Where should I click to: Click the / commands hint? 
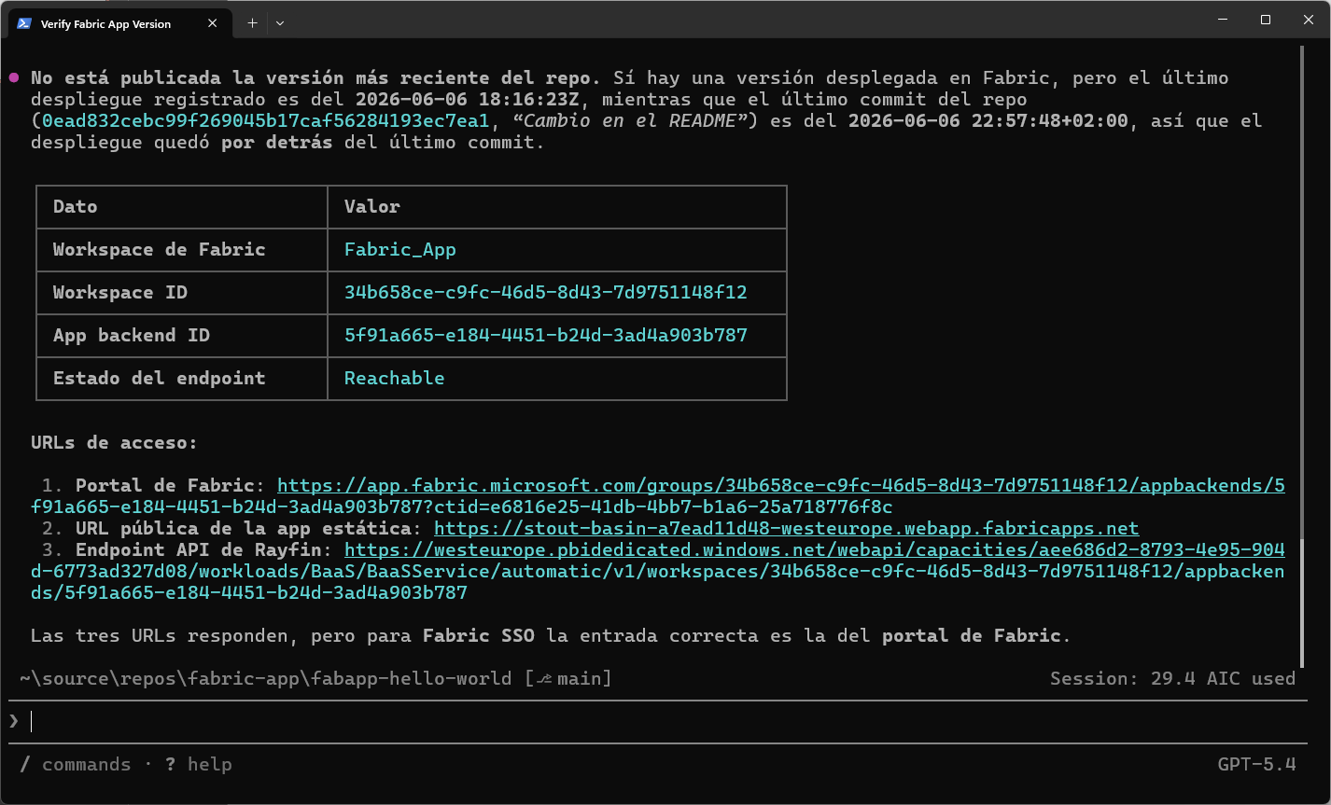pyautogui.click(x=75, y=764)
